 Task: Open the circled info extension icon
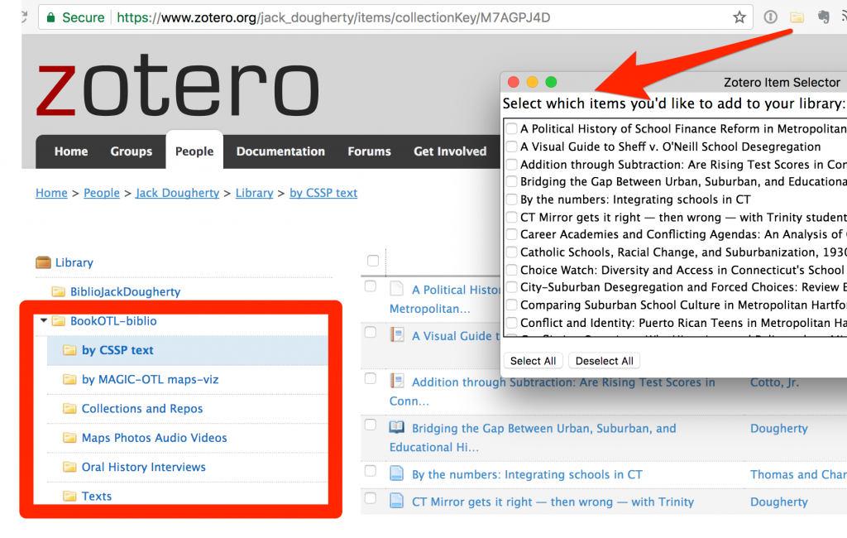coord(770,17)
